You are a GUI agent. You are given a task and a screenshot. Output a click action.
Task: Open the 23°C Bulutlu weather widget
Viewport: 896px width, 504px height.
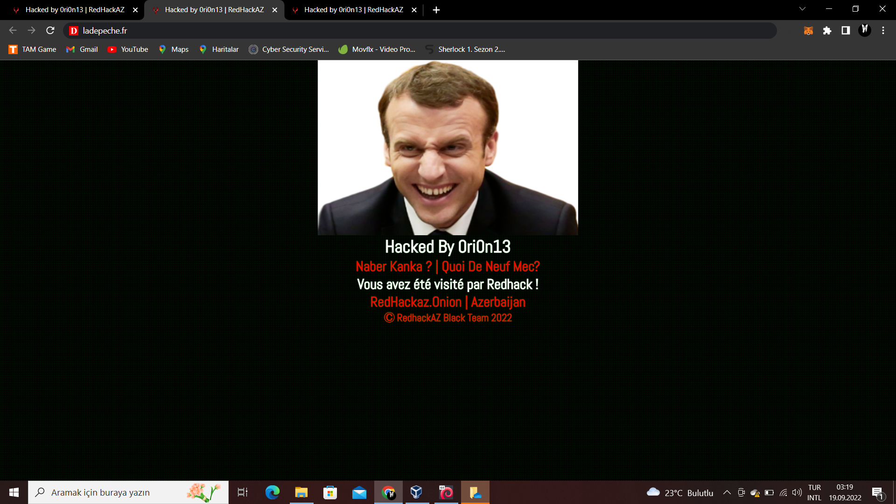680,492
